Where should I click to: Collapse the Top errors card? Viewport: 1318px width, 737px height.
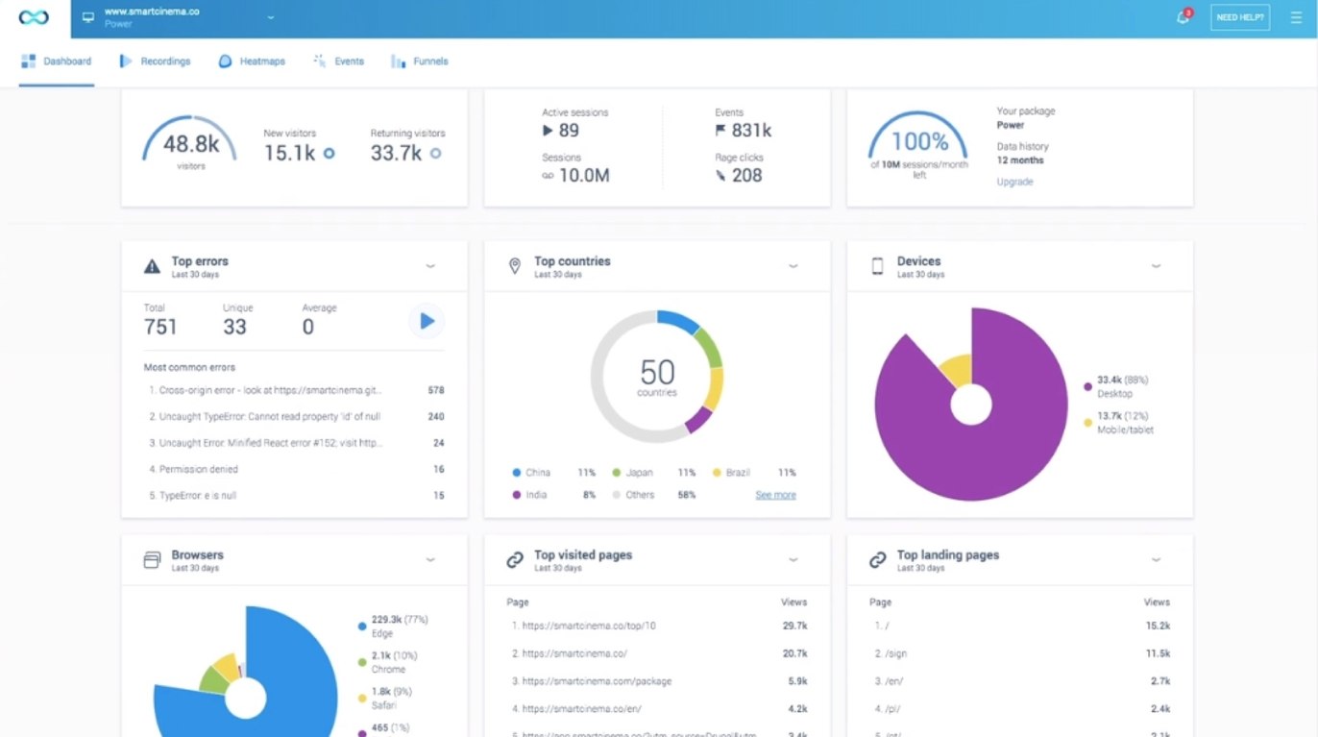pos(430,265)
